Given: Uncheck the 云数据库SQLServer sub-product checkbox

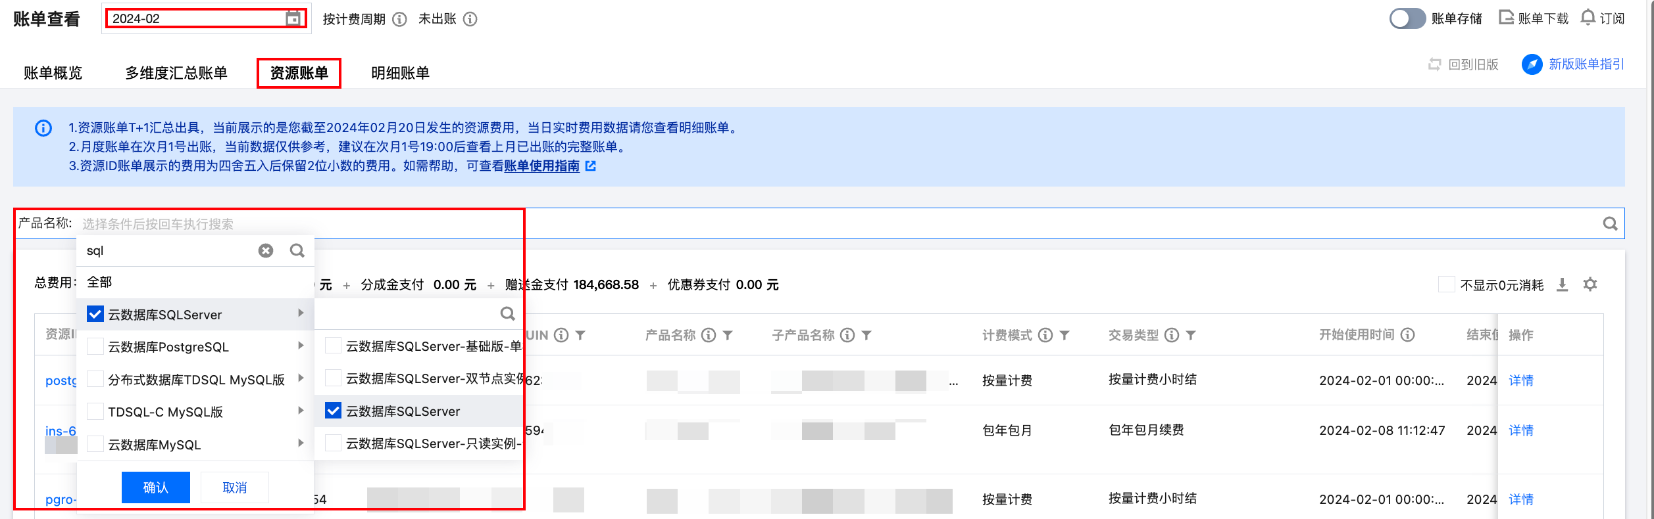Looking at the screenshot, I should pyautogui.click(x=334, y=411).
